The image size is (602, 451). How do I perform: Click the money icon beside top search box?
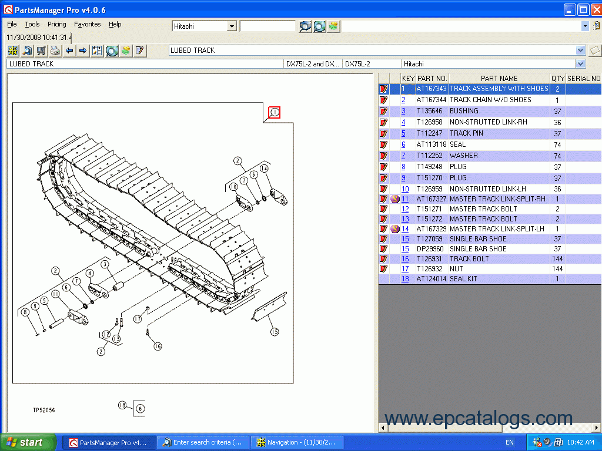coord(333,26)
